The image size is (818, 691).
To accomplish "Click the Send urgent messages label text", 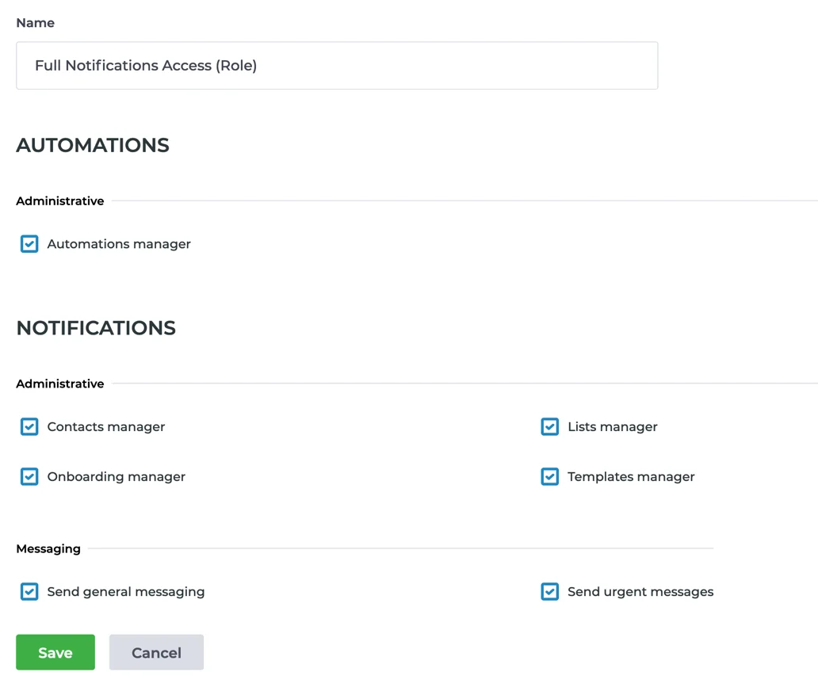I will click(x=640, y=591).
